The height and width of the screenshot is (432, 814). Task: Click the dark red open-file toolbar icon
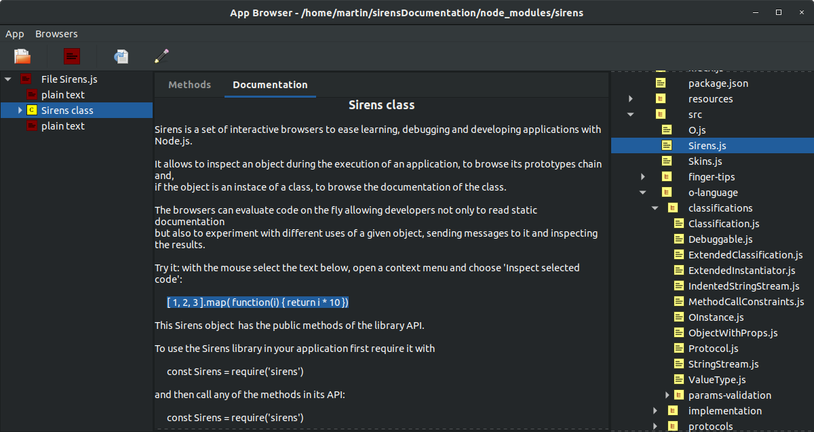(72, 56)
